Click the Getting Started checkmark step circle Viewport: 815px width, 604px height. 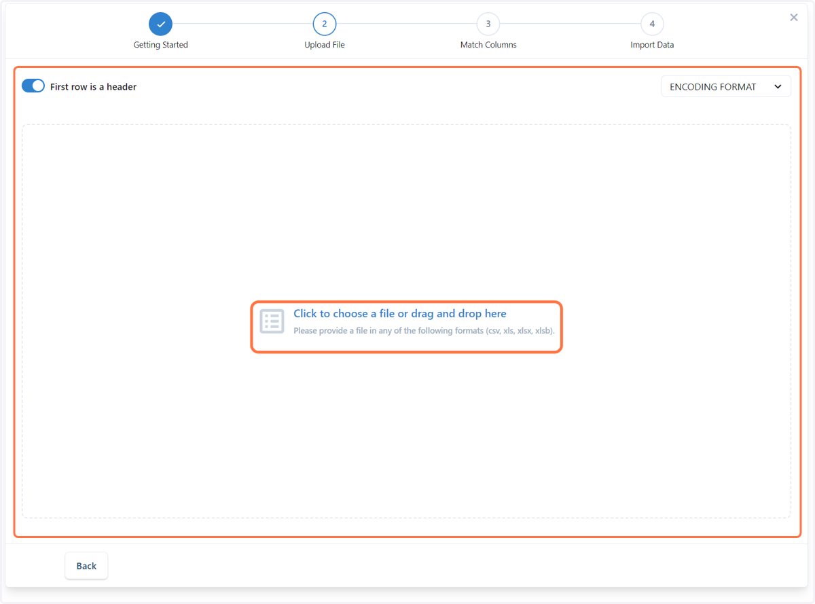pos(161,24)
